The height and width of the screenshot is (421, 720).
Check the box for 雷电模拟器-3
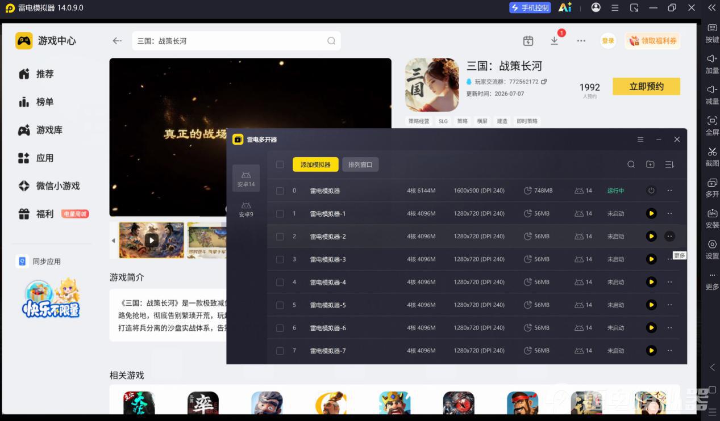280,259
